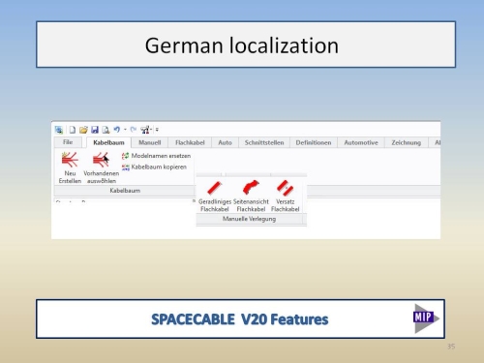Switch to the Flachkabel tab
The width and height of the screenshot is (484, 363).
pos(190,142)
